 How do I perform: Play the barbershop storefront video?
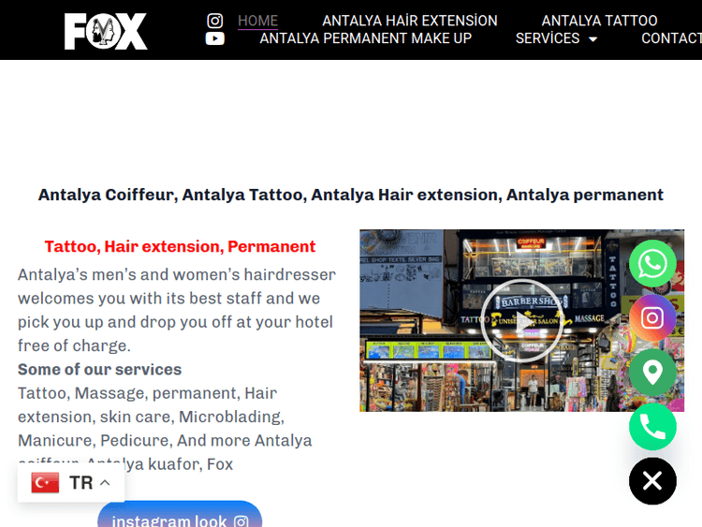click(521, 320)
